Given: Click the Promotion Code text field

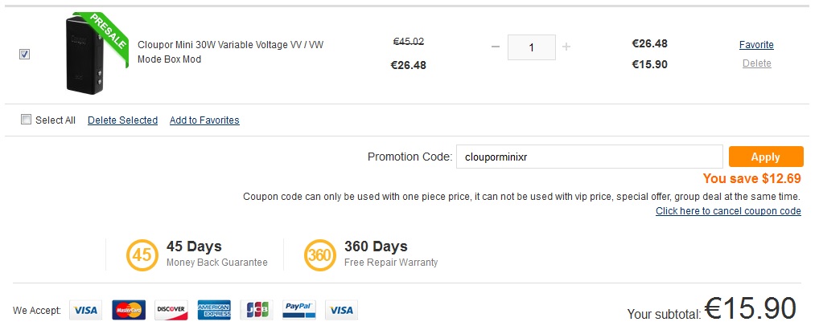Looking at the screenshot, I should (x=588, y=157).
